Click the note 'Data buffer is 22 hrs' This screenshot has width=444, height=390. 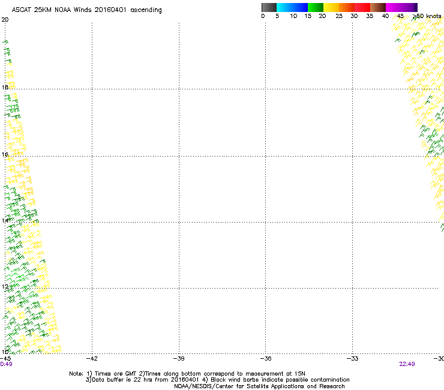122,380
